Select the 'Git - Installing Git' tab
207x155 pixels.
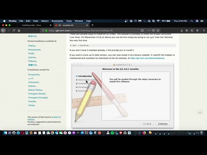tap(71, 25)
